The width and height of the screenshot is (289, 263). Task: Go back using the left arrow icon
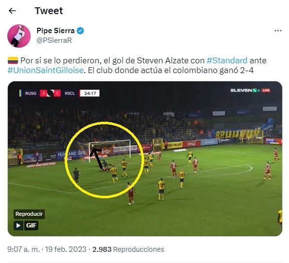pyautogui.click(x=12, y=11)
